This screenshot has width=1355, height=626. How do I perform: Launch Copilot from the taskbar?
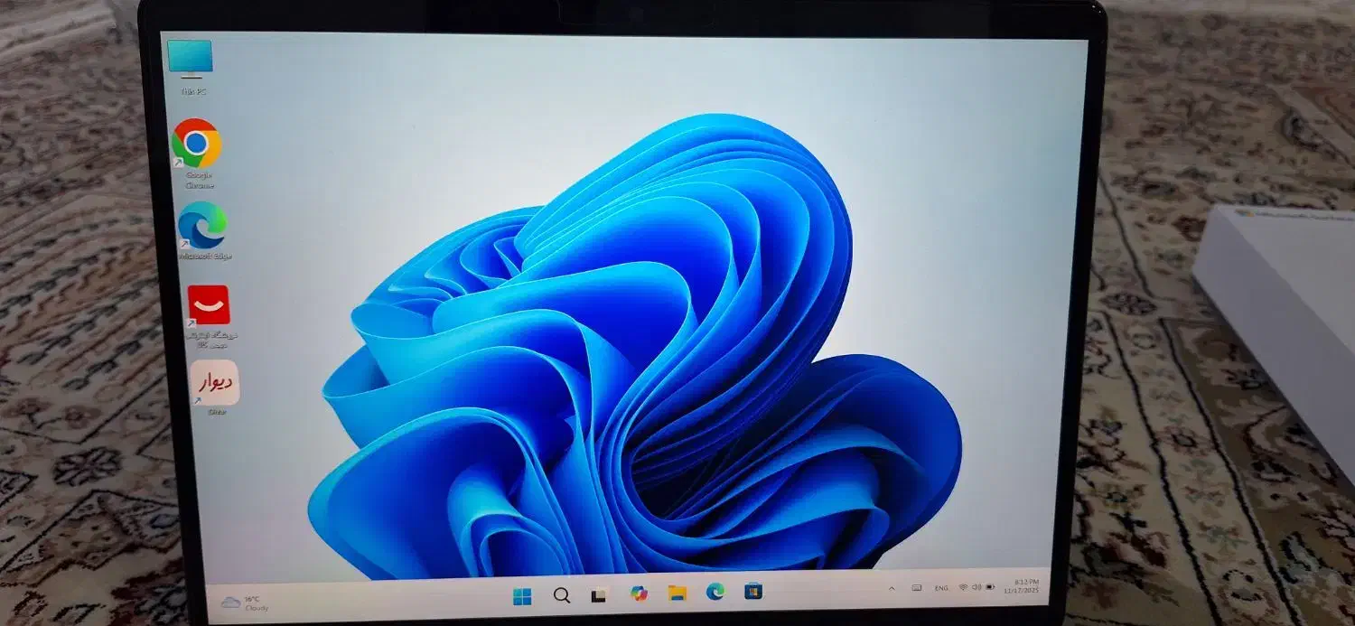click(x=639, y=593)
